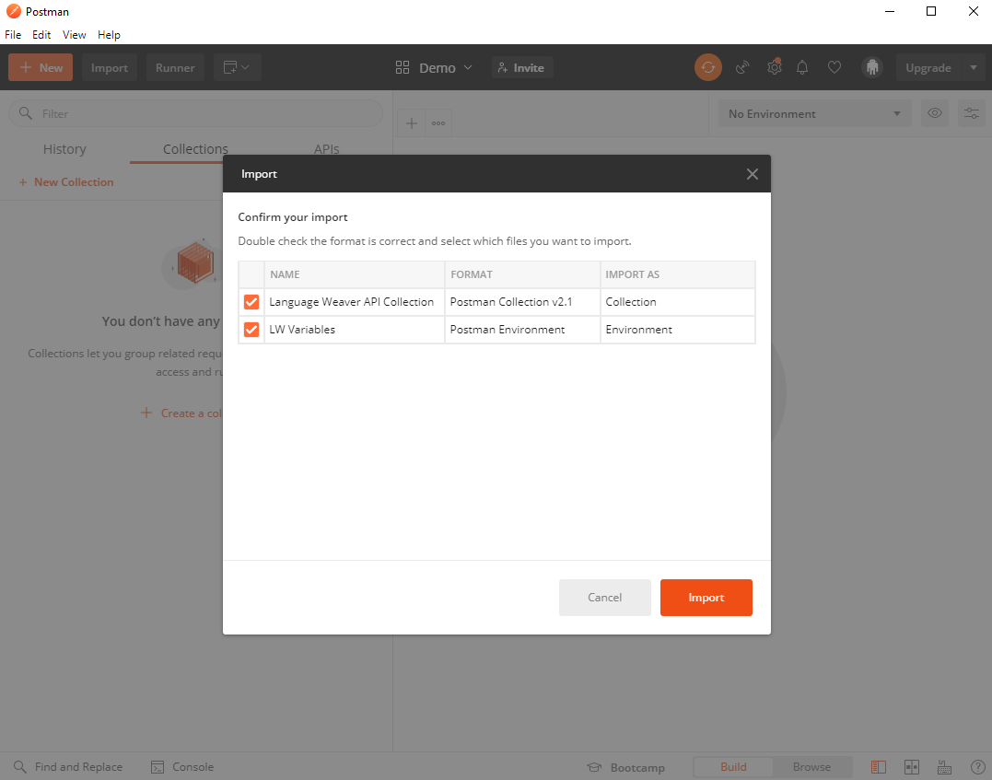
Task: Open the capture requests satellite icon
Action: (742, 67)
